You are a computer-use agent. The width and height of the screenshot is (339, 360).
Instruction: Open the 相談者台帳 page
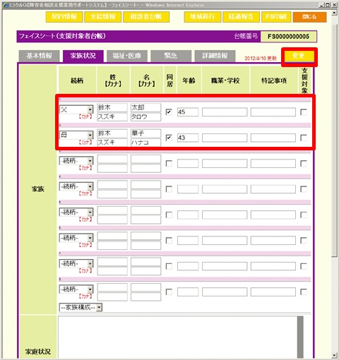(146, 17)
